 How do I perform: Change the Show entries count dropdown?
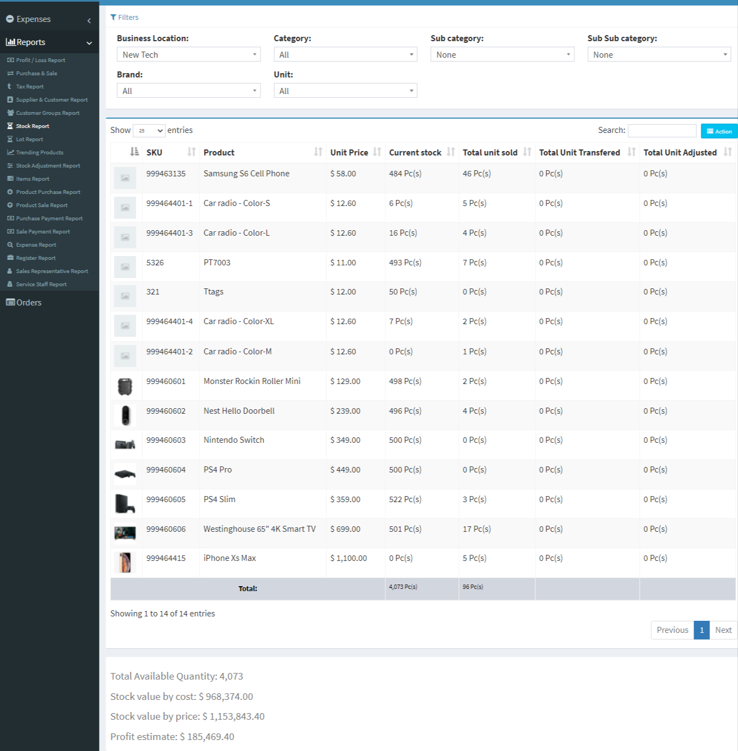pos(149,131)
